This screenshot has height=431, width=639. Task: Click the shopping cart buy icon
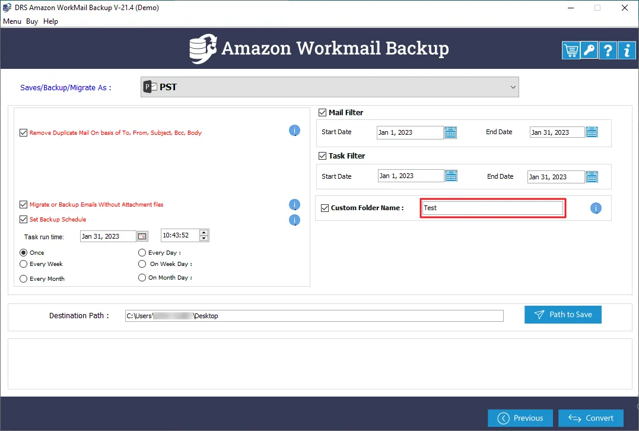click(x=571, y=50)
